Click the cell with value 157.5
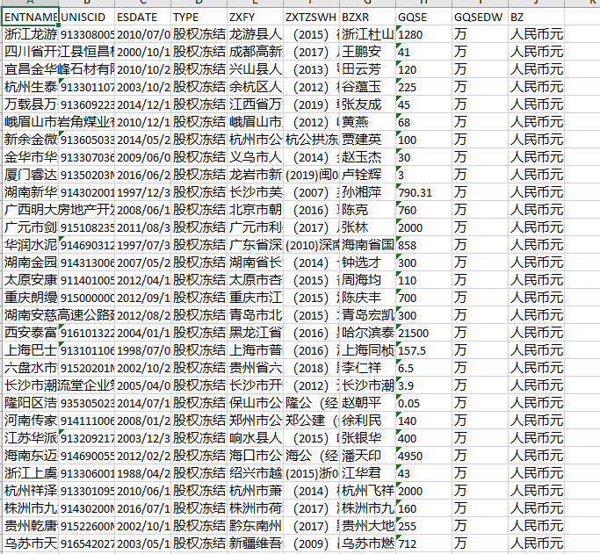 [x=424, y=350]
